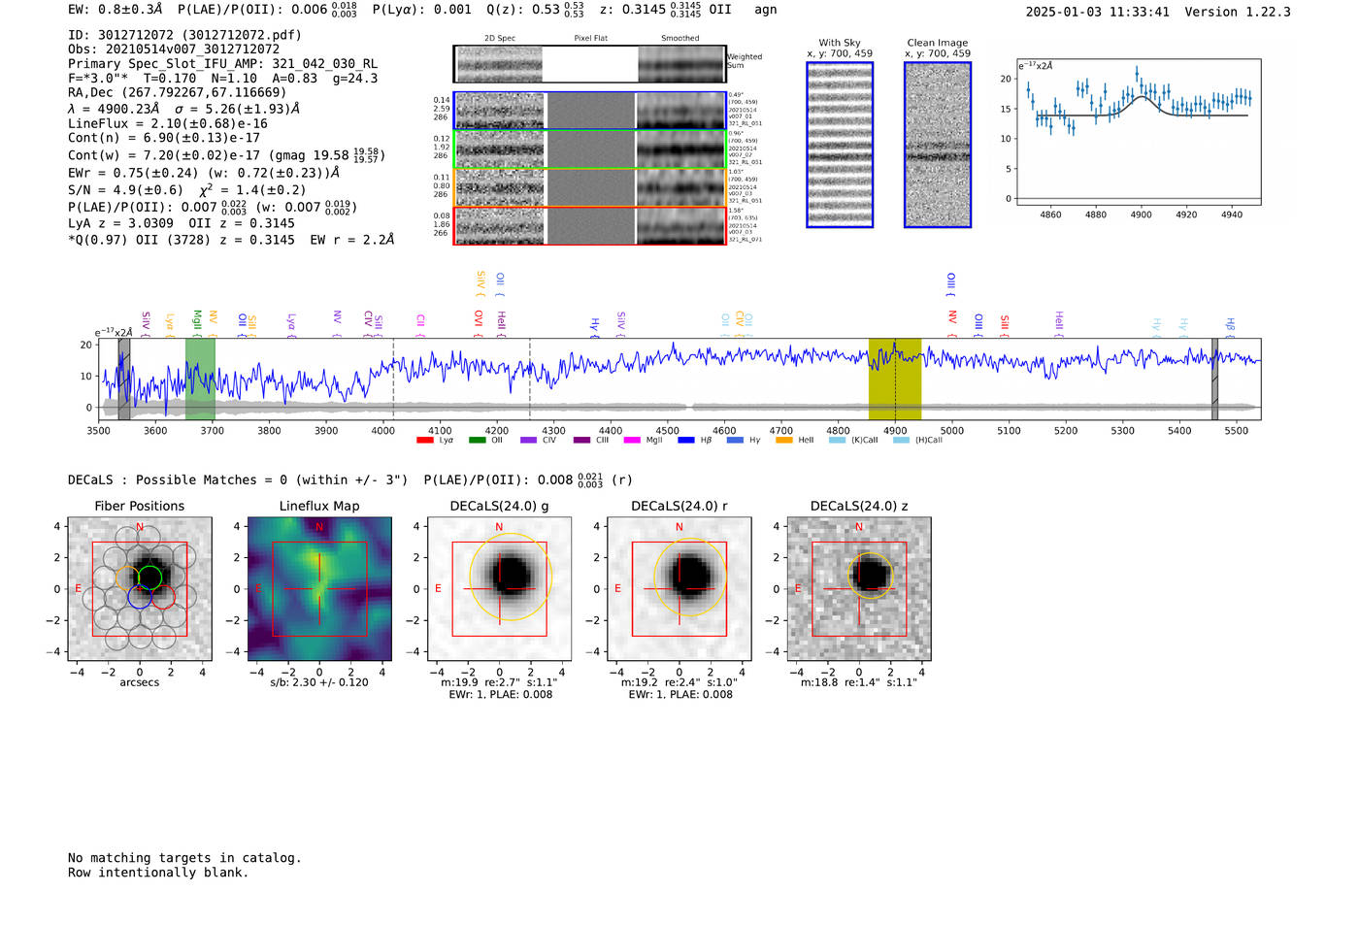The width and height of the screenshot is (1359, 925).
Task: Open the Lineflux Map image
Action: [x=319, y=588]
